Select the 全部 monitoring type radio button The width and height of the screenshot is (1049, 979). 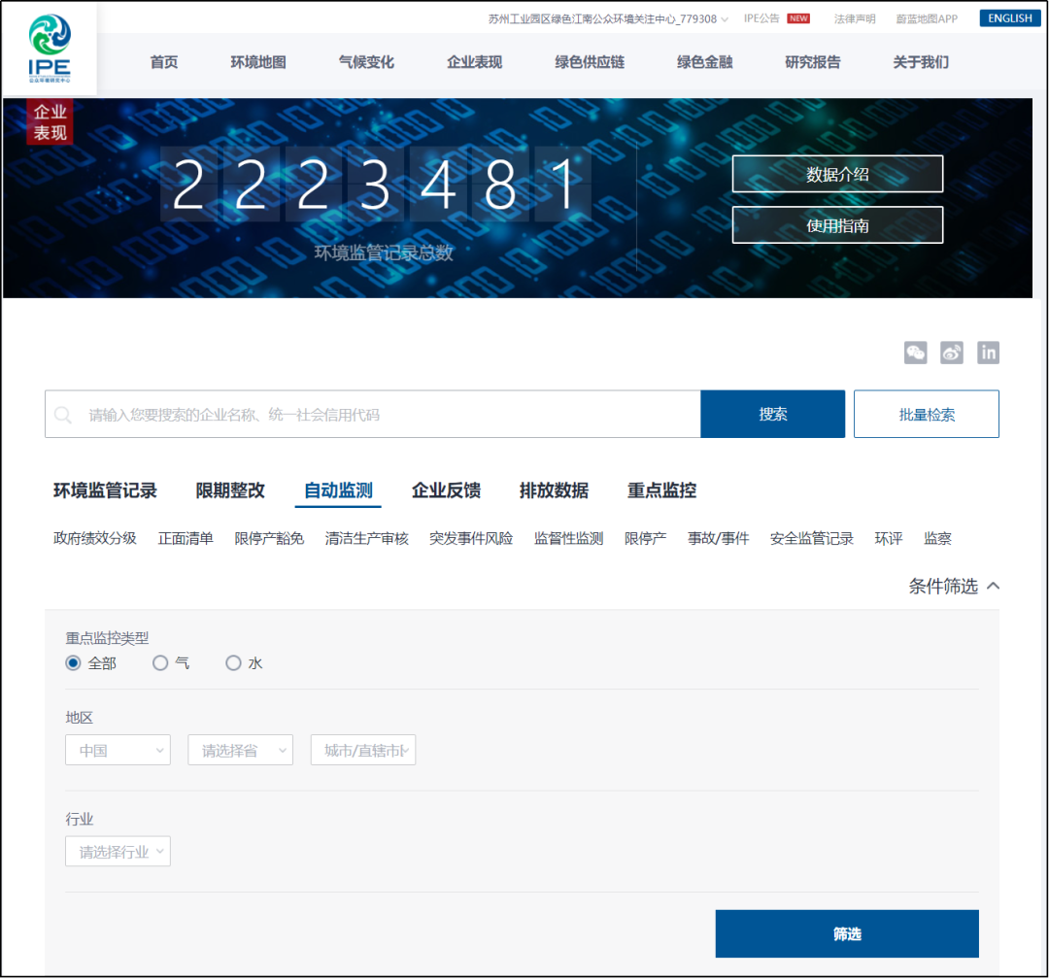point(73,662)
